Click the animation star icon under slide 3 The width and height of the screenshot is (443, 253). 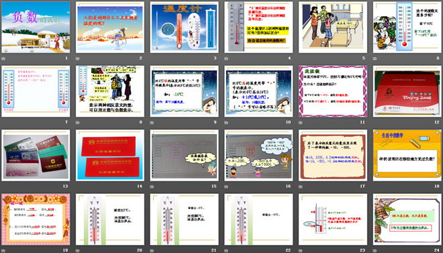click(x=152, y=59)
